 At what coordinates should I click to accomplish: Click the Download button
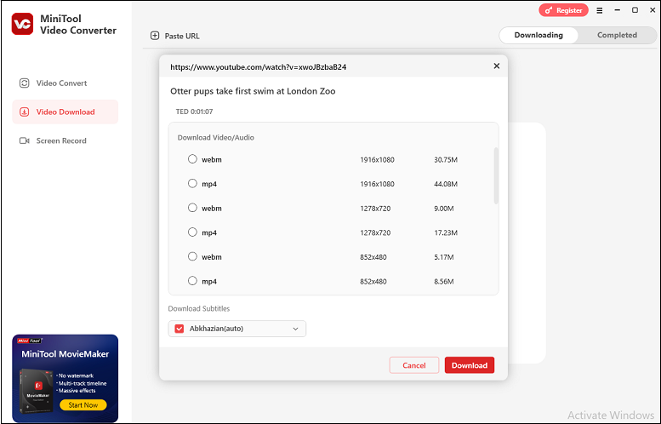[470, 365]
